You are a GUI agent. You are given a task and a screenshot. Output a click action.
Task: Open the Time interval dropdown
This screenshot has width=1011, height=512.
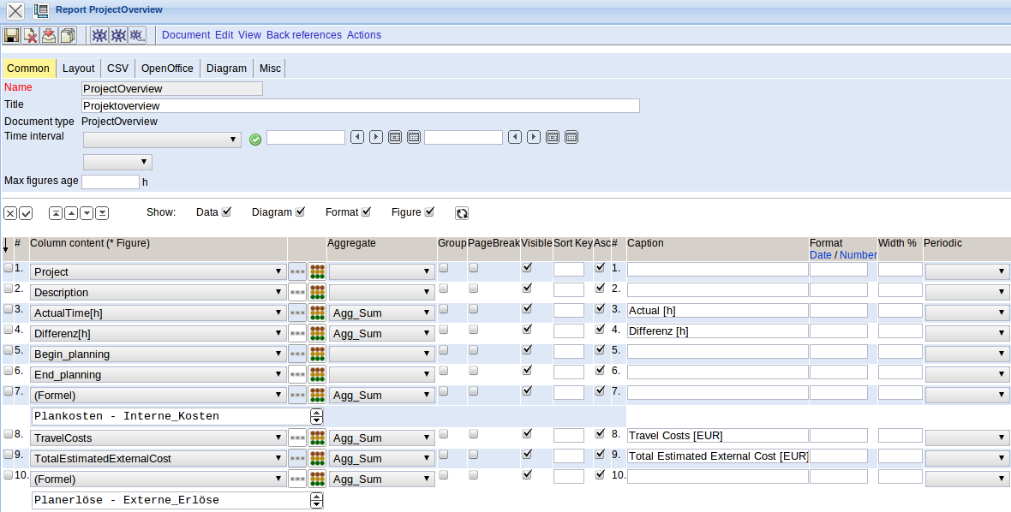(162, 140)
